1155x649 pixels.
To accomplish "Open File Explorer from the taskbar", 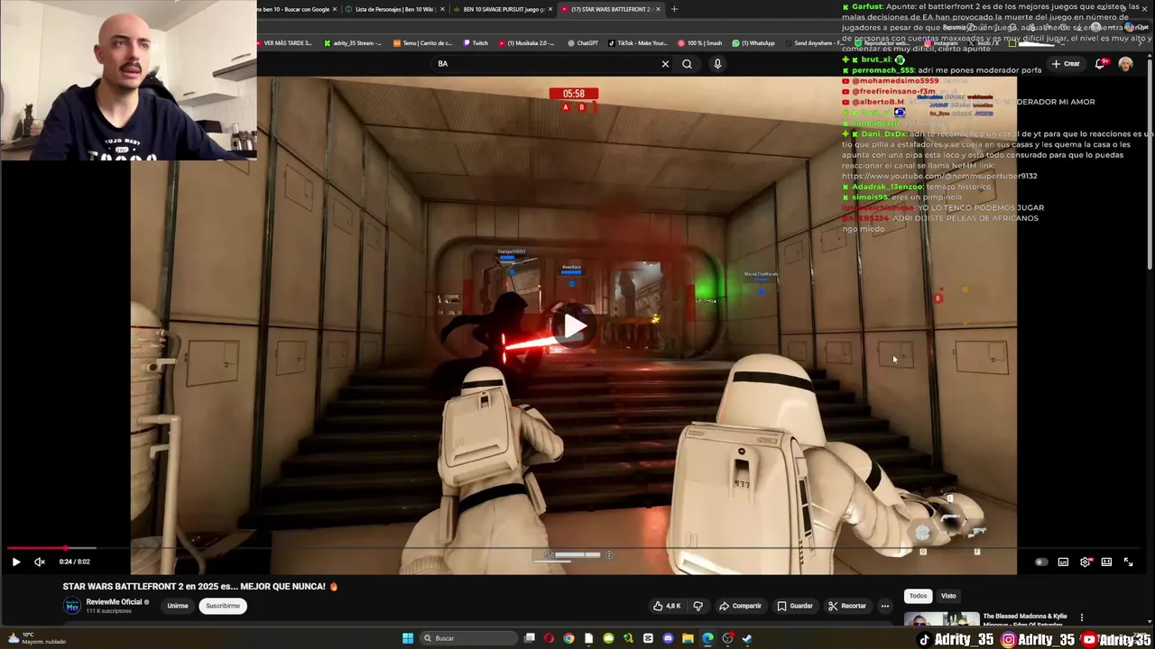I will pos(688,638).
